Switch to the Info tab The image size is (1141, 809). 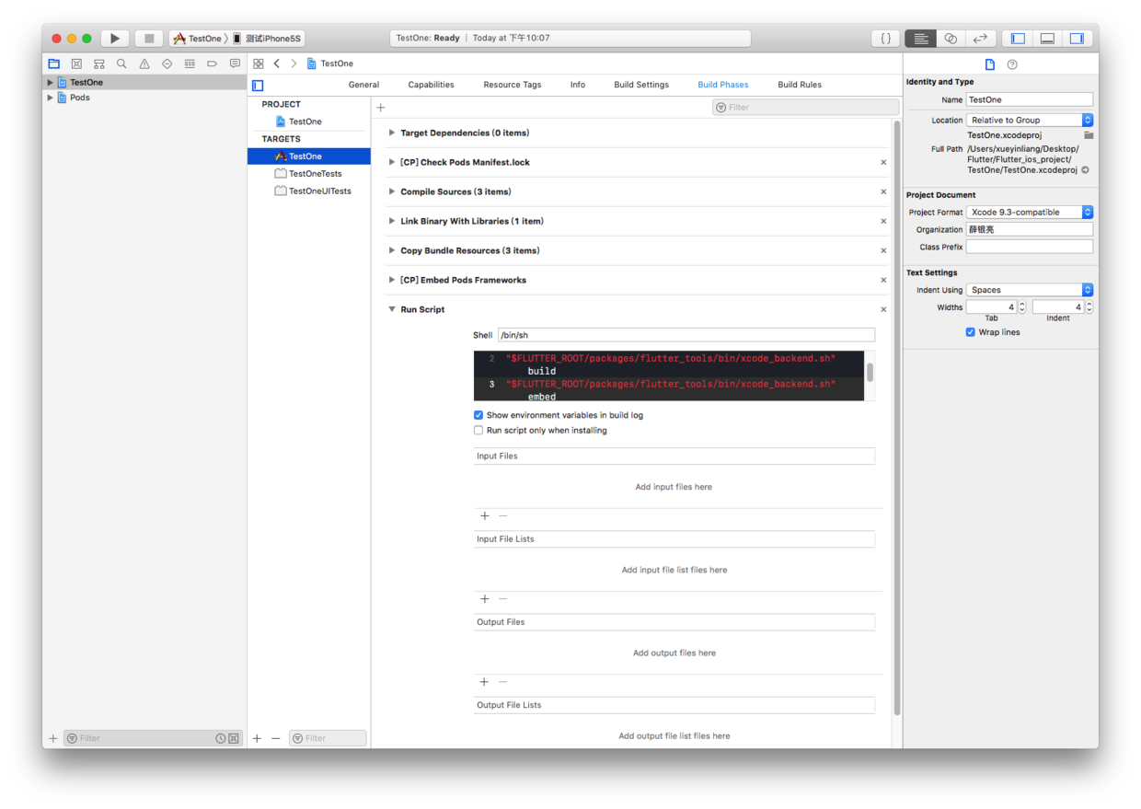click(x=578, y=85)
